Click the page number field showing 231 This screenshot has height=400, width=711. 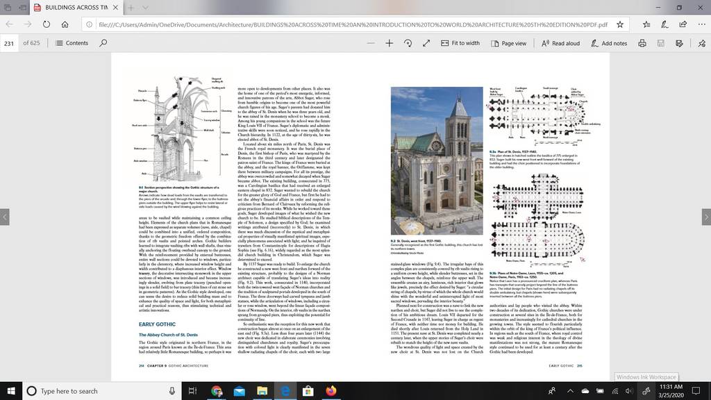pos(9,44)
